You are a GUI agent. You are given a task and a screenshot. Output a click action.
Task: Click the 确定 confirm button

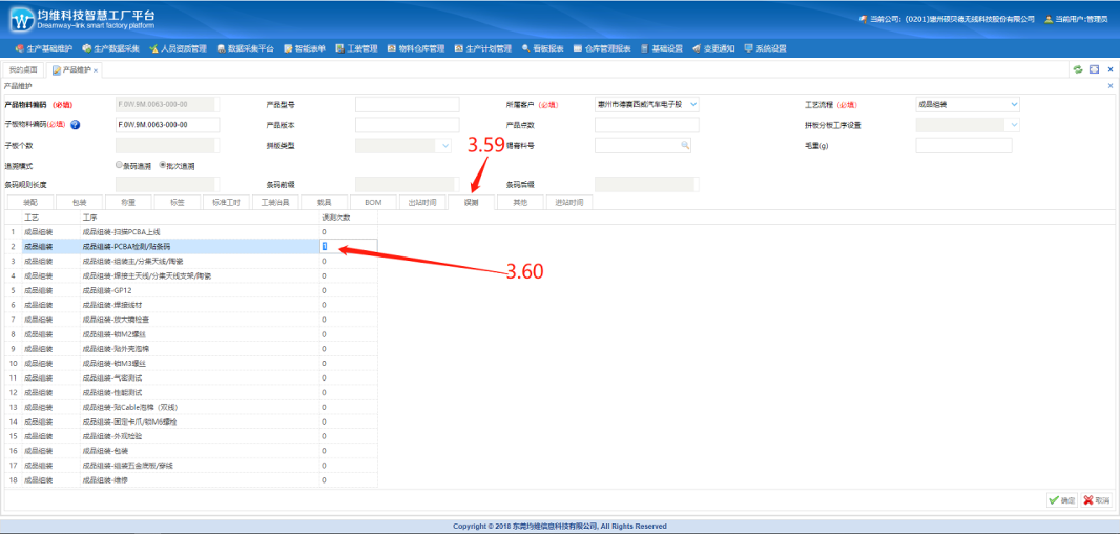click(1061, 500)
